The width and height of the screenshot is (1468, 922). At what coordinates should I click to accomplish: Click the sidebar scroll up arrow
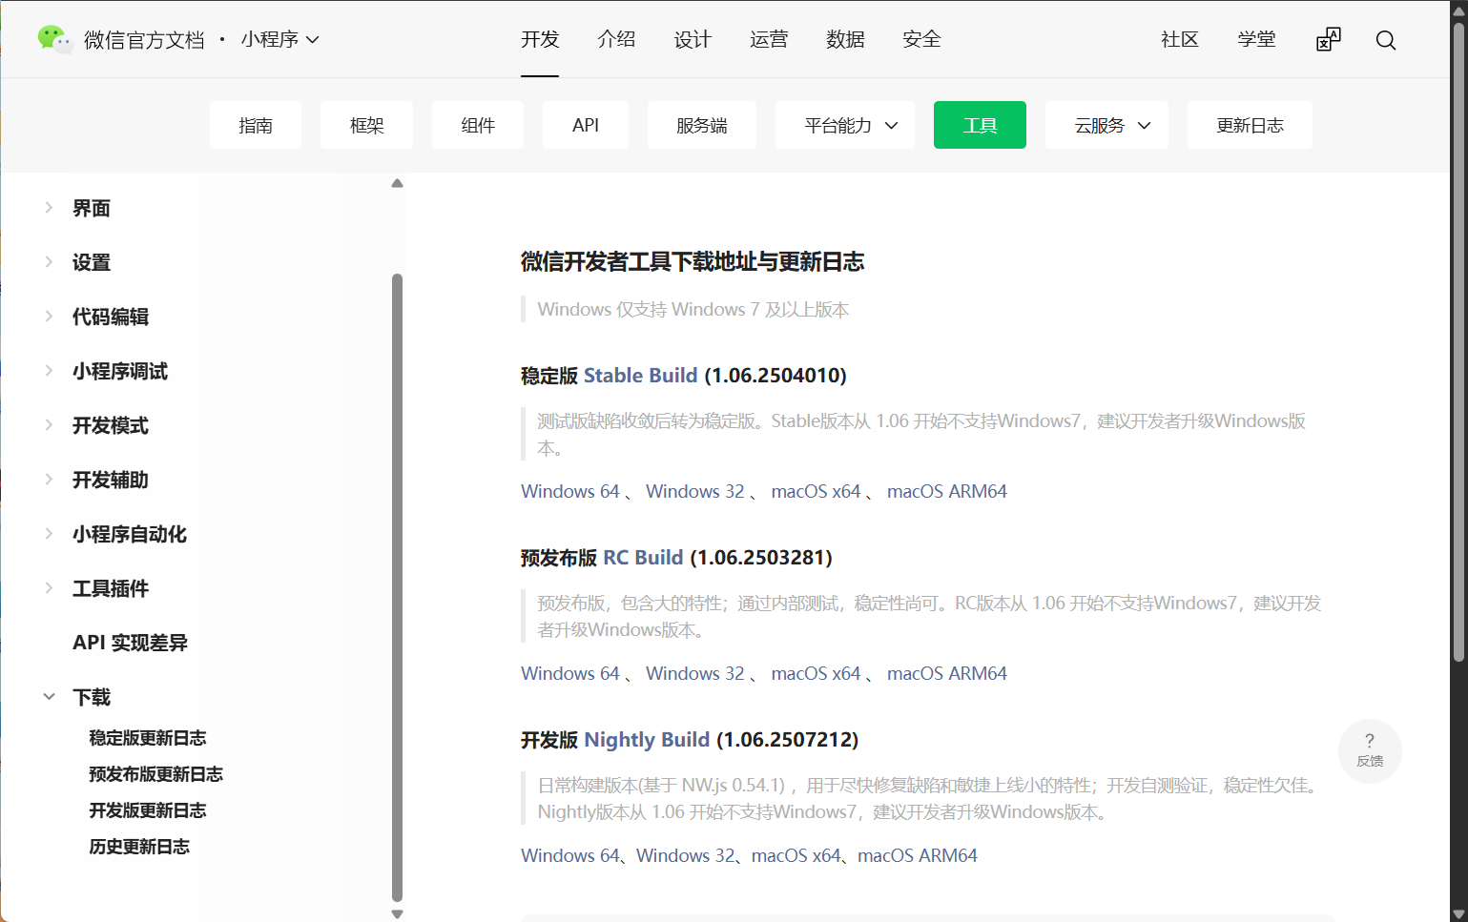397,183
